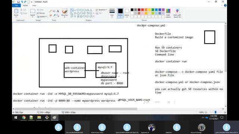Select the Magnifier tool
239x134 pixels.
58,15
